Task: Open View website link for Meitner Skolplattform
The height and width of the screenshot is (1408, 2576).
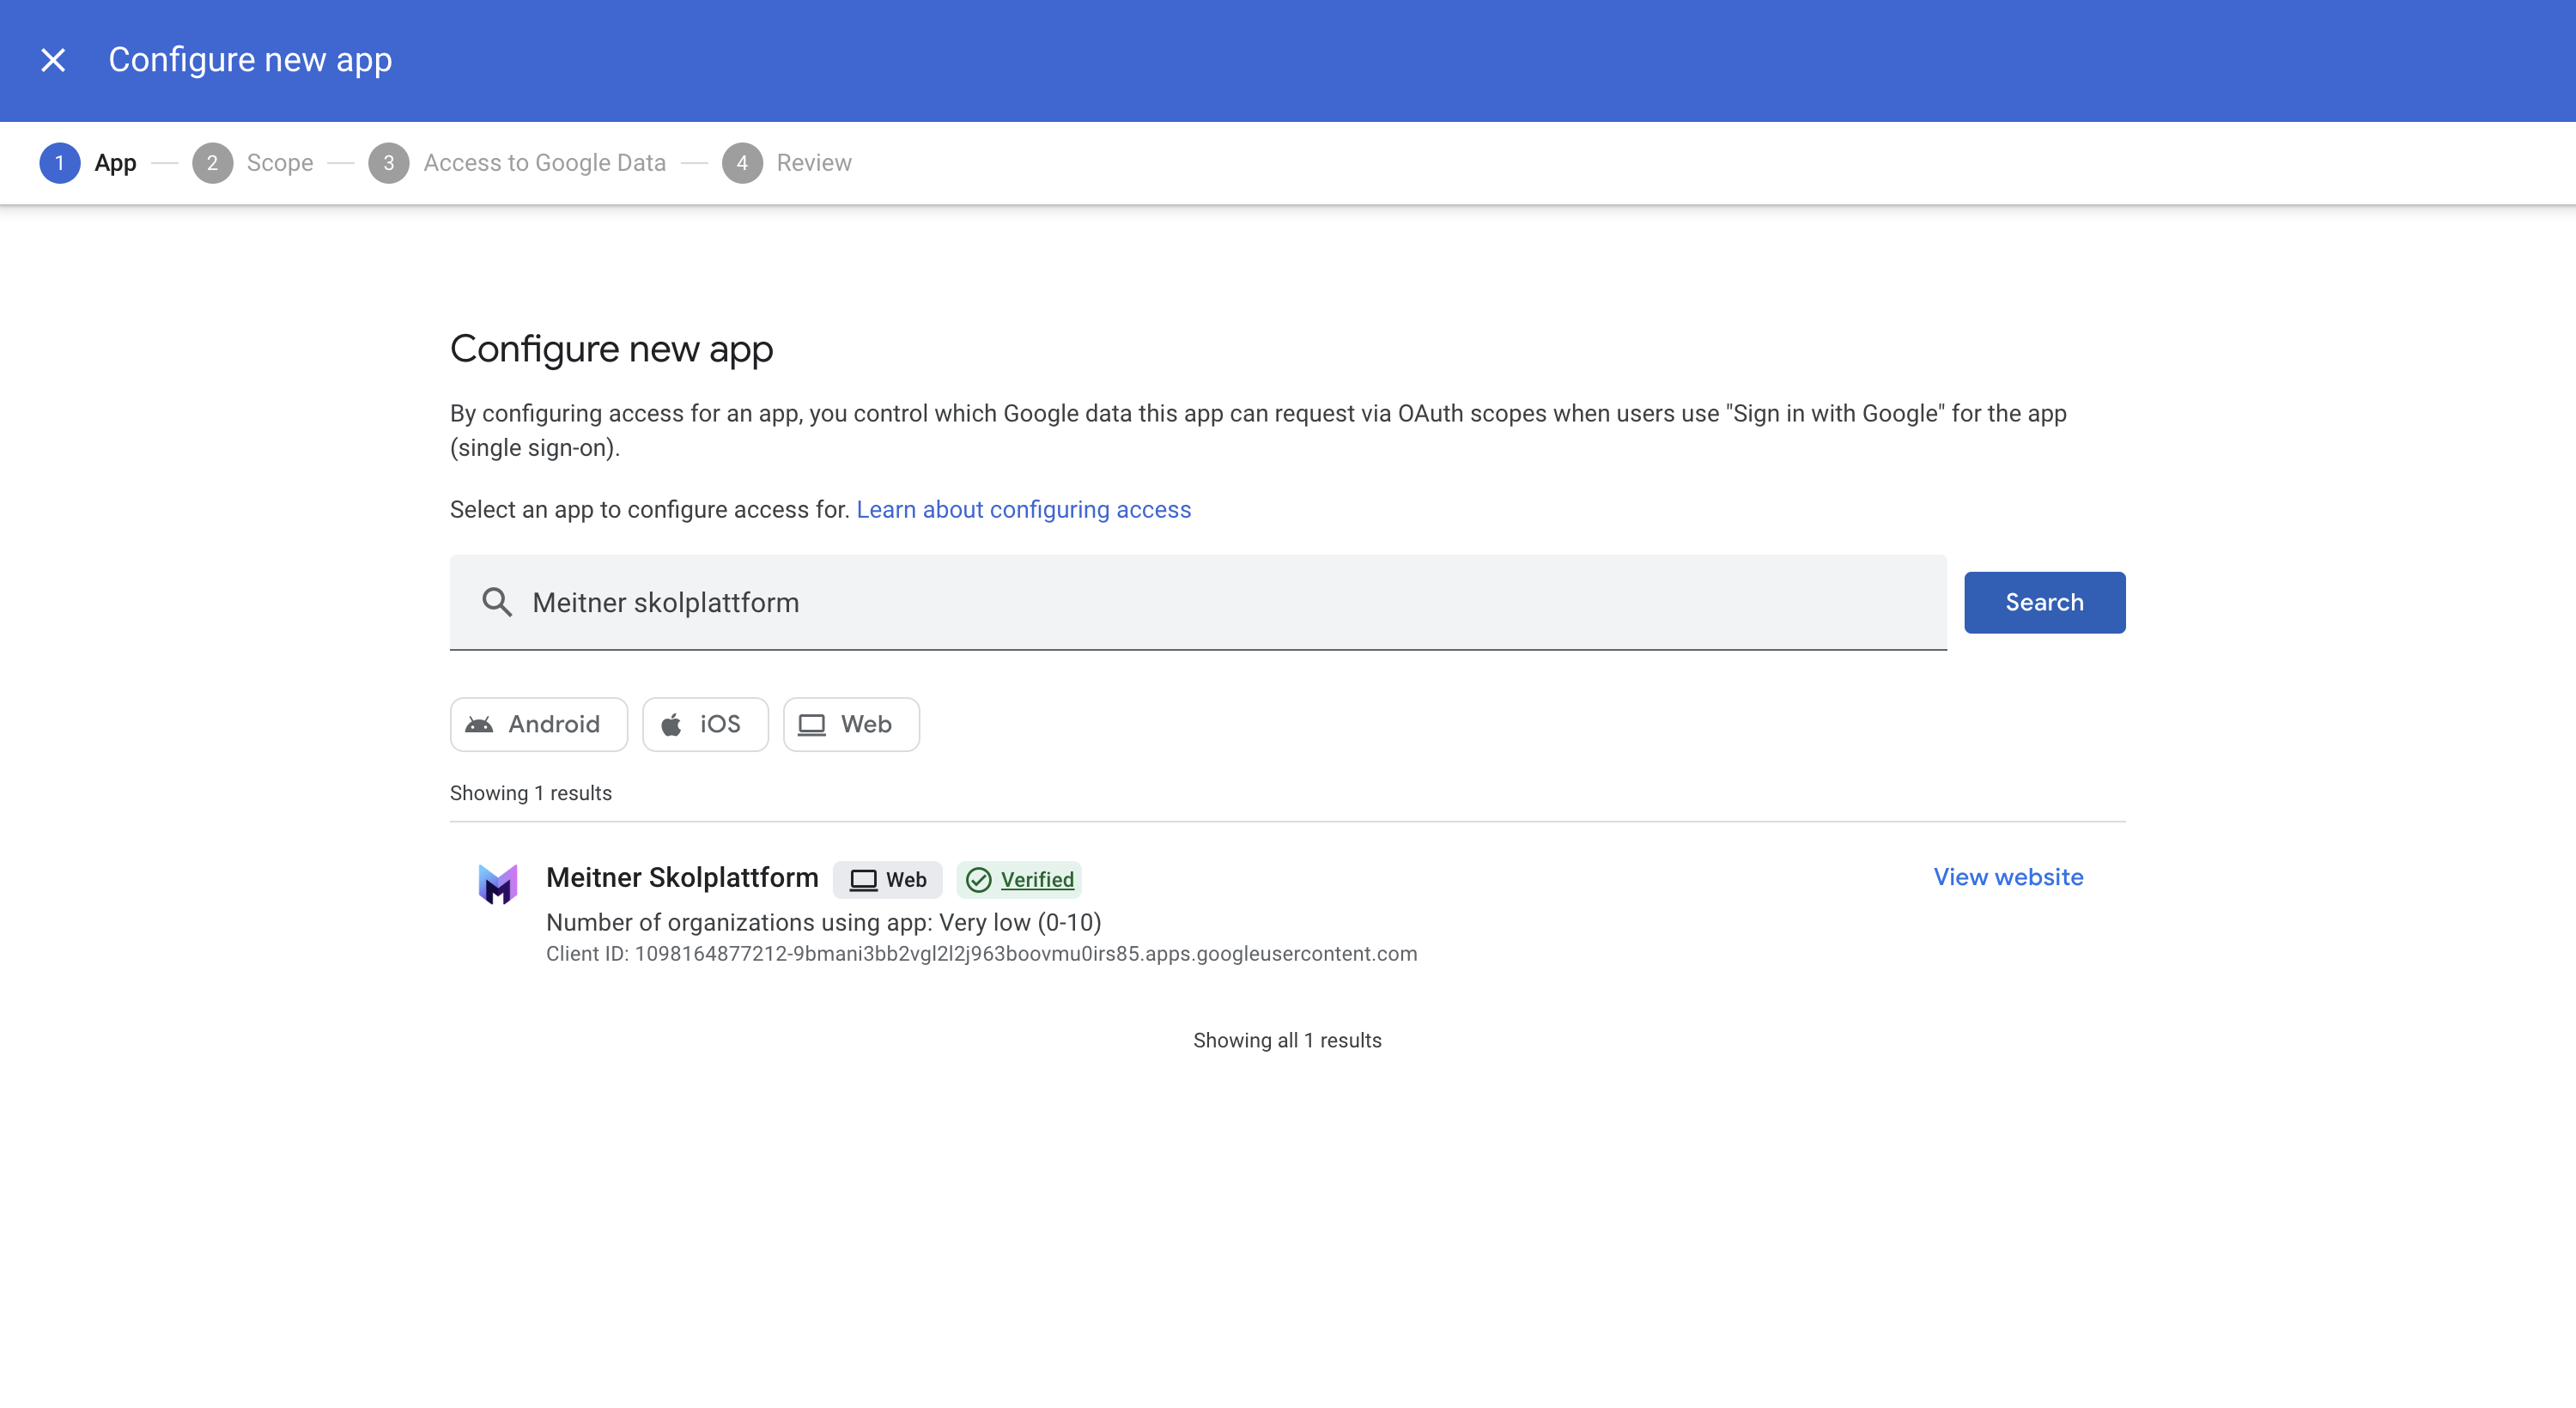Action: (2008, 877)
